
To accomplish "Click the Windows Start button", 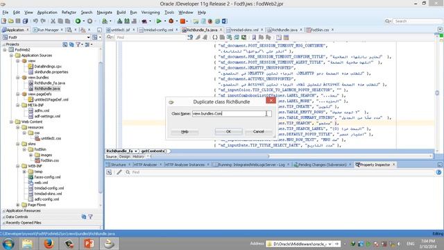I will [8, 244].
